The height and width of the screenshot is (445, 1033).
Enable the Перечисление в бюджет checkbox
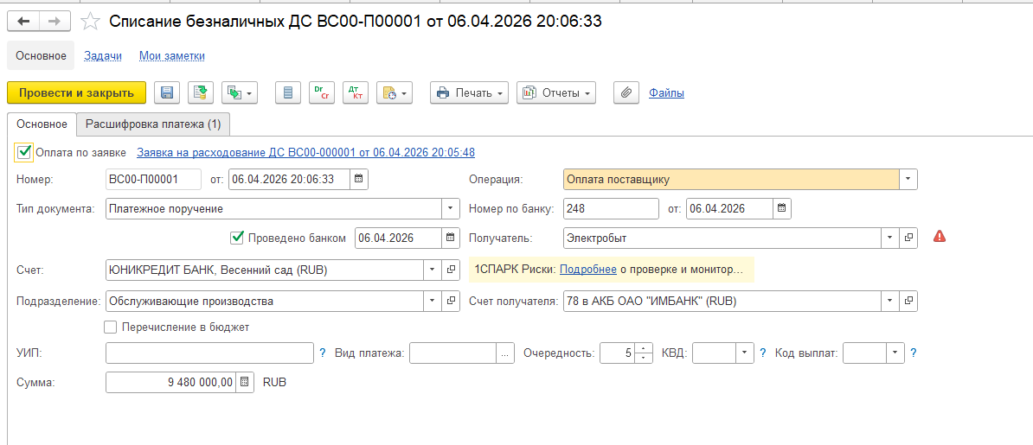click(110, 327)
